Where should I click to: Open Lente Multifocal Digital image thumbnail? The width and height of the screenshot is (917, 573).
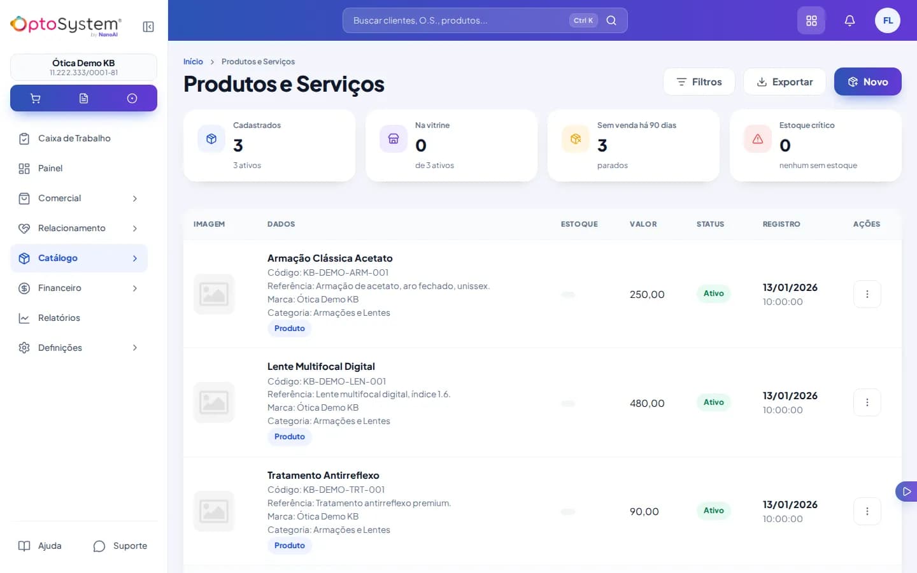click(214, 402)
